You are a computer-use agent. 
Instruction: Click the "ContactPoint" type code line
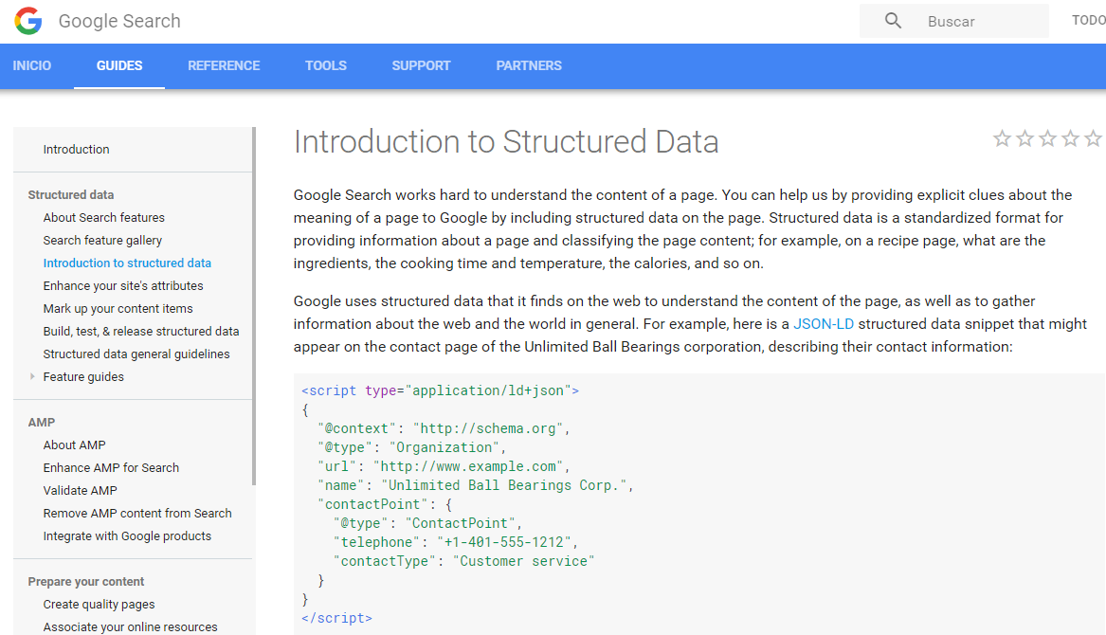427,523
